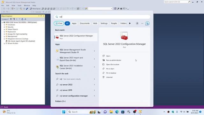Show hidden system tray icons

point(164,112)
